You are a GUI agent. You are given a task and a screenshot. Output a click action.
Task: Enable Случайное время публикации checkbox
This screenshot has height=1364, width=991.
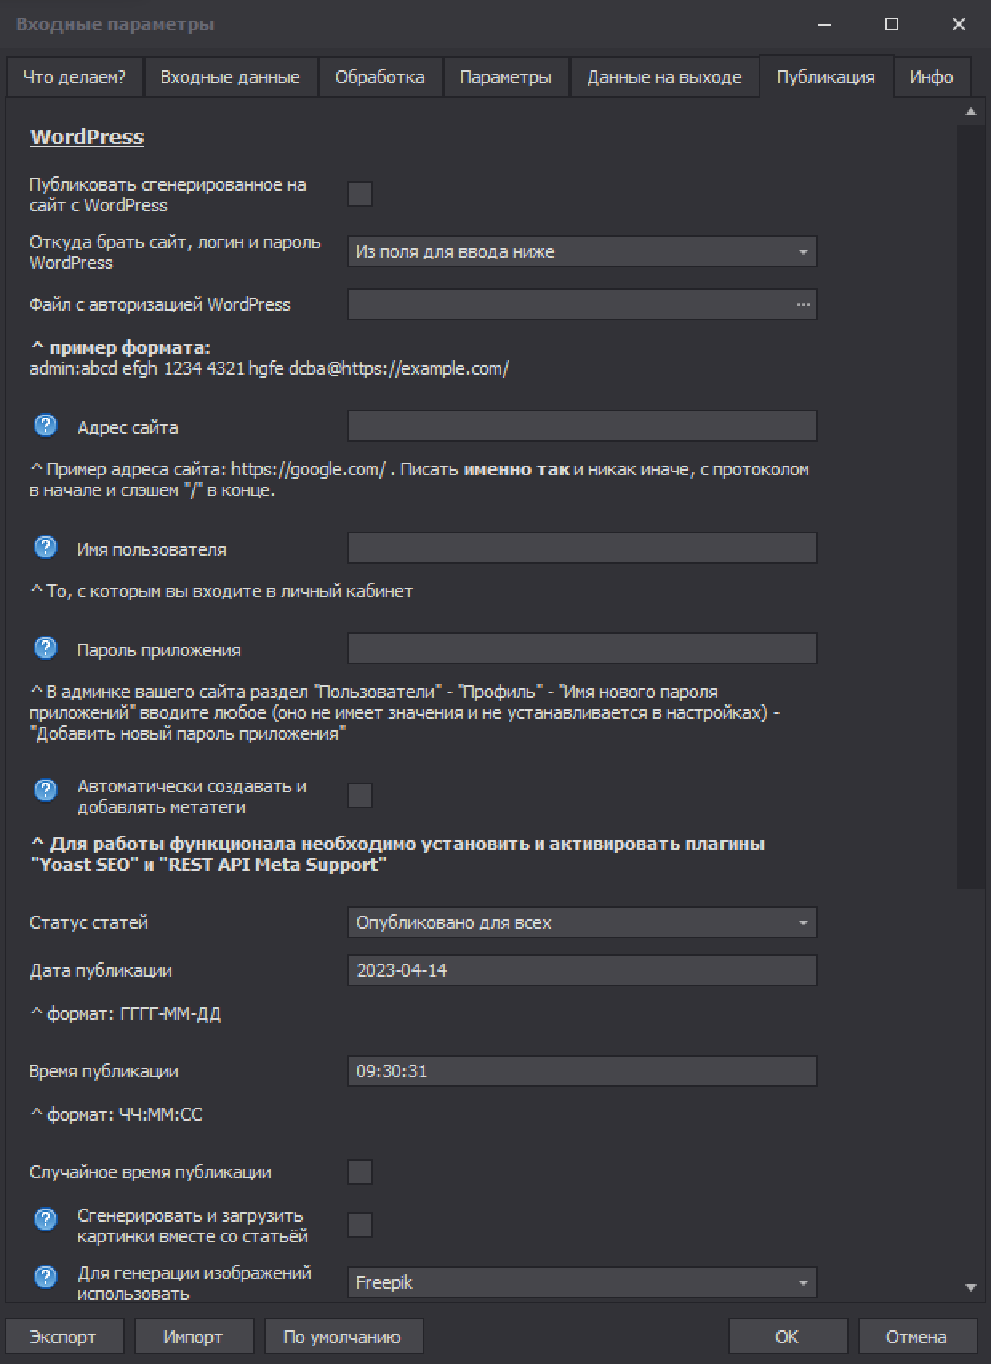[360, 1172]
